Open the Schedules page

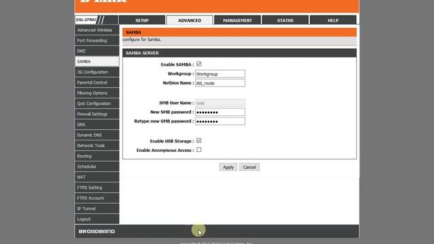97,167
